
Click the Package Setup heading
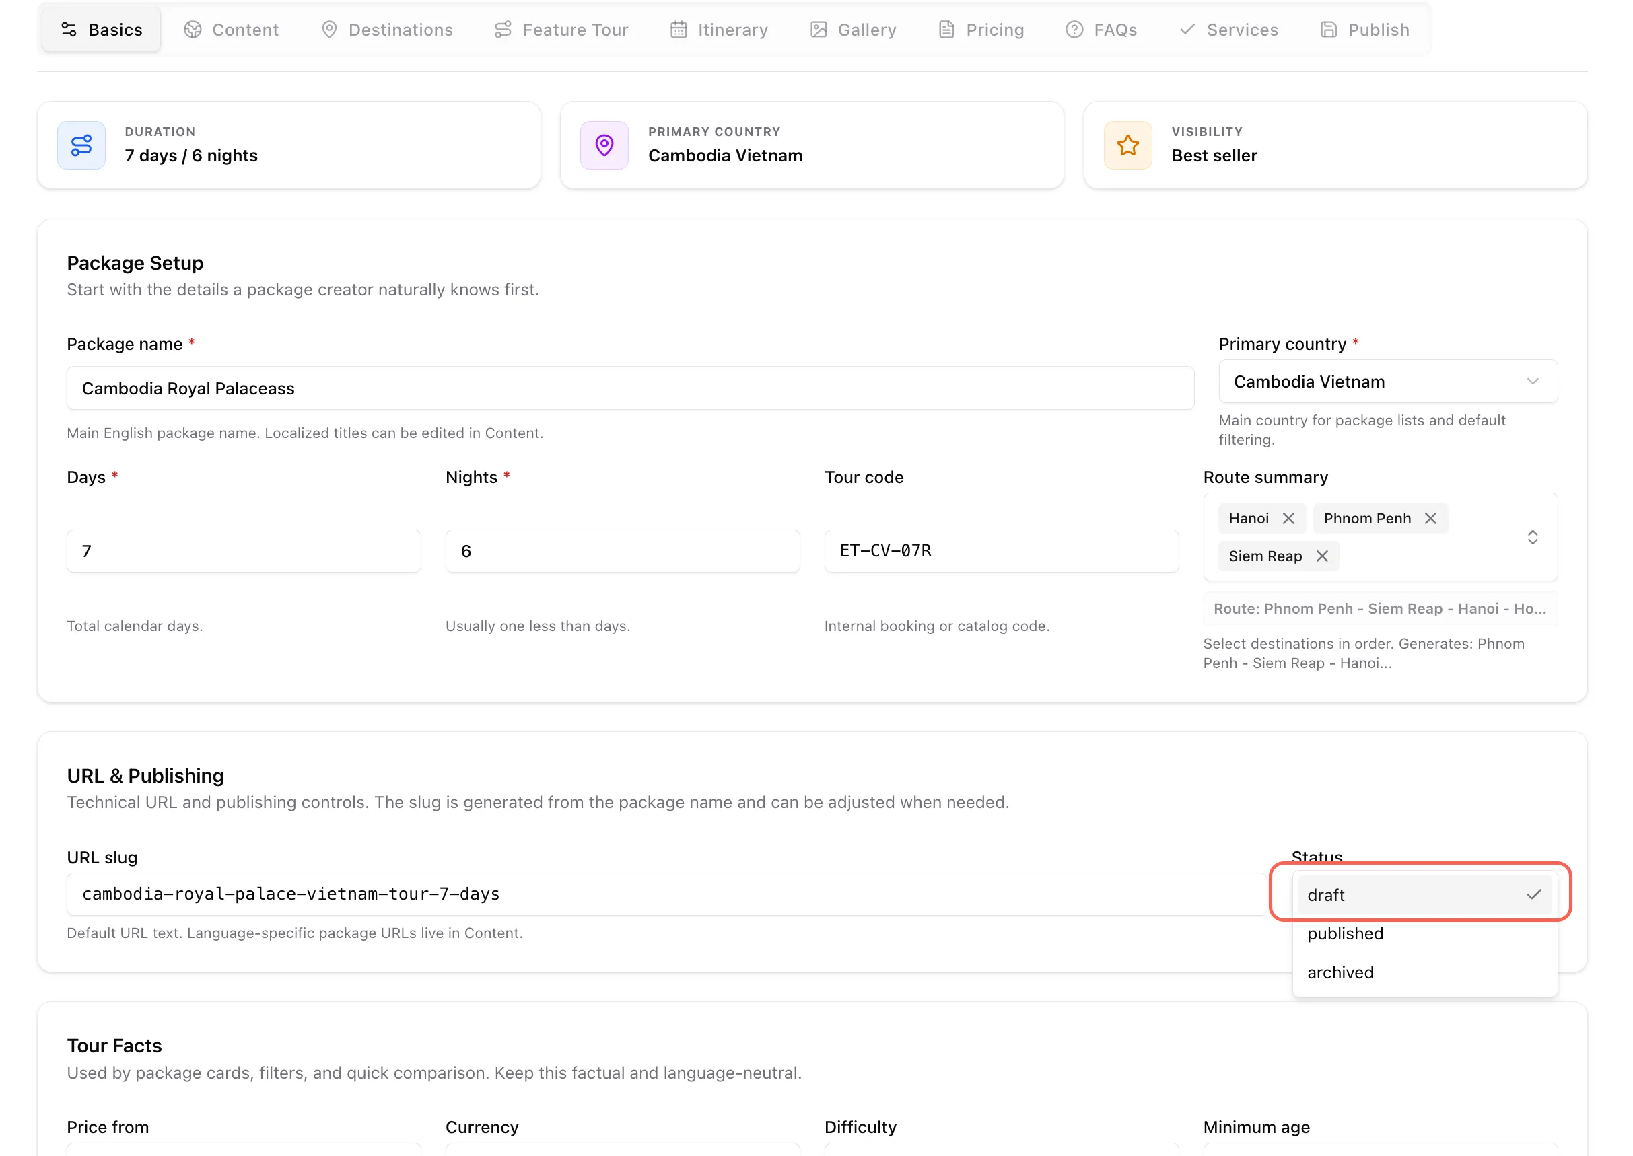tap(135, 263)
